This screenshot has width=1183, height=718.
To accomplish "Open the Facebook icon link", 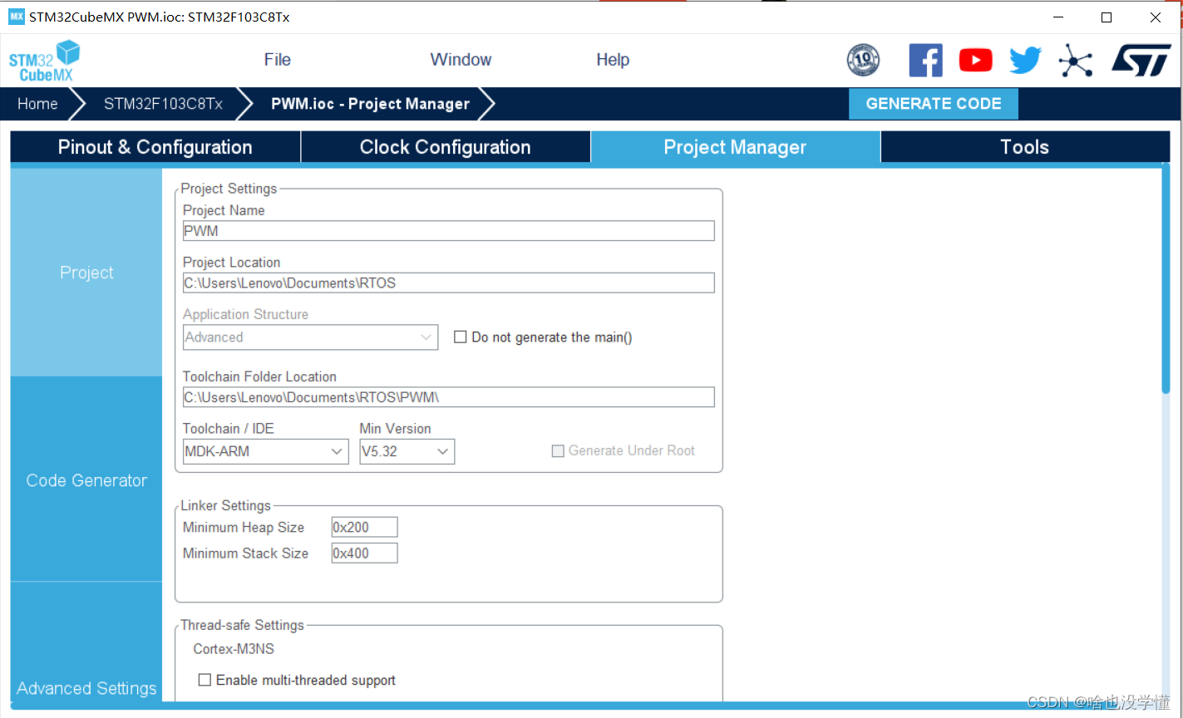I will pos(925,60).
